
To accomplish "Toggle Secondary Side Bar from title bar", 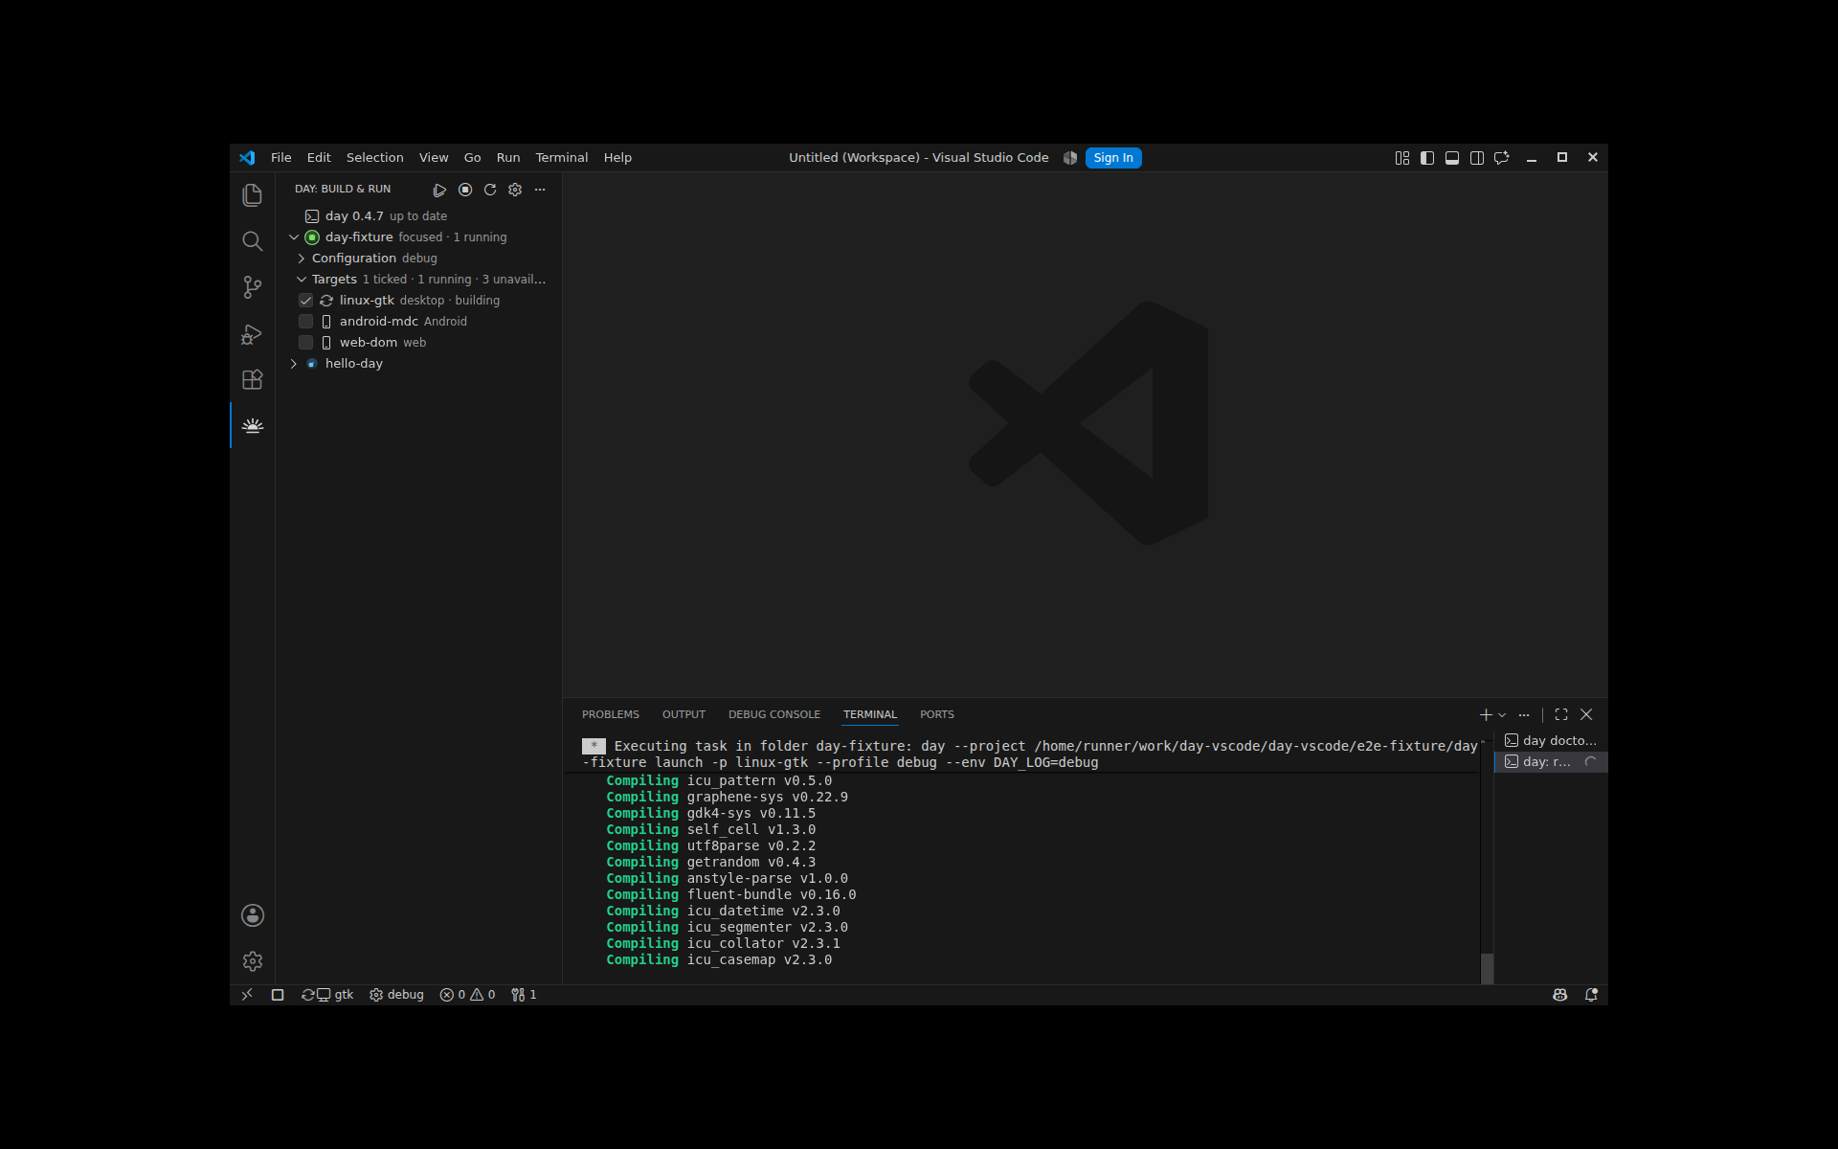I will coord(1477,158).
